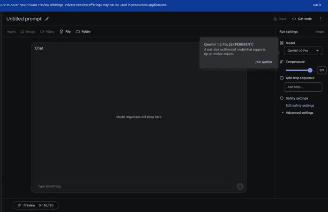Click the temperature value box 0.9
Image resolution: width=328 pixels, height=212 pixels.
(x=321, y=70)
